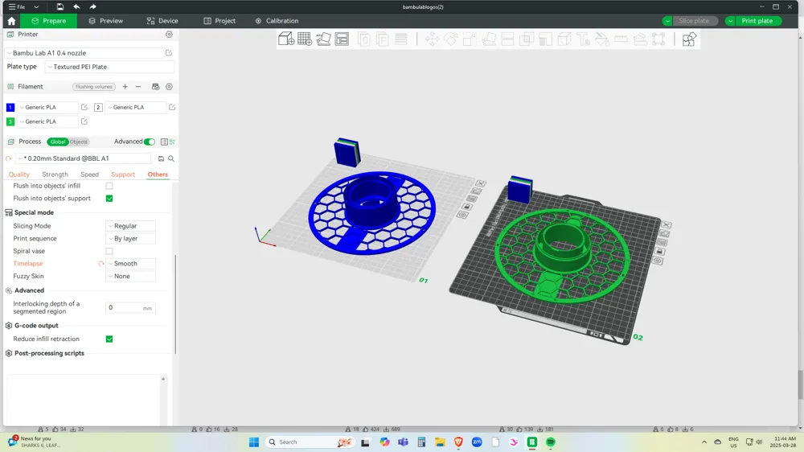This screenshot has height=452, width=804.
Task: Open the Fuzzy Skin dropdown
Action: (x=130, y=276)
